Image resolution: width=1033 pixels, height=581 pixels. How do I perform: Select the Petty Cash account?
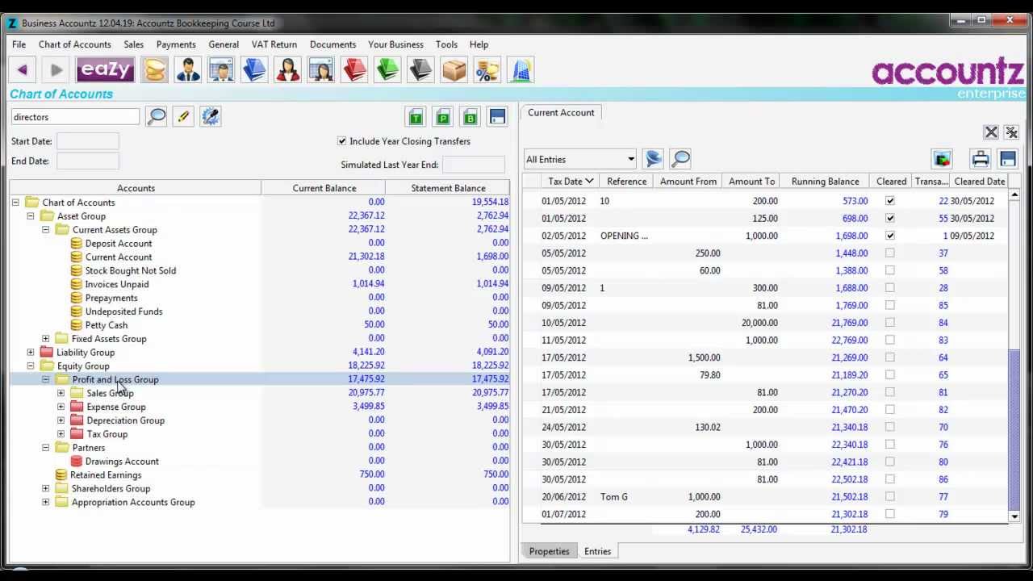tap(107, 325)
